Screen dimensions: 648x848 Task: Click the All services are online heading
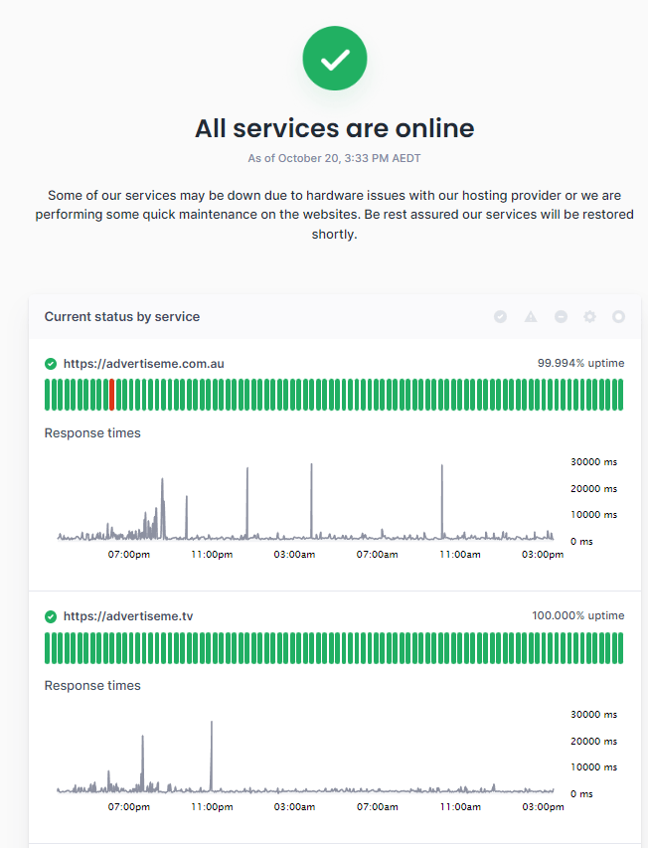tap(334, 128)
